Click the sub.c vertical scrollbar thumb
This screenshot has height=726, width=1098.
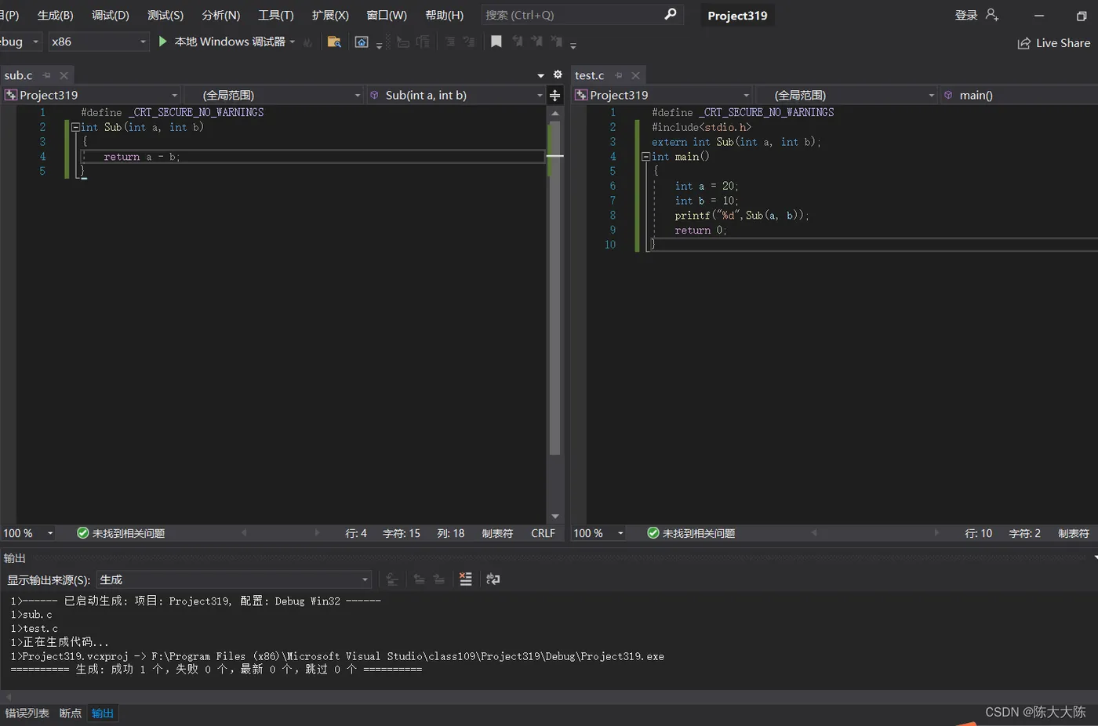(x=554, y=288)
